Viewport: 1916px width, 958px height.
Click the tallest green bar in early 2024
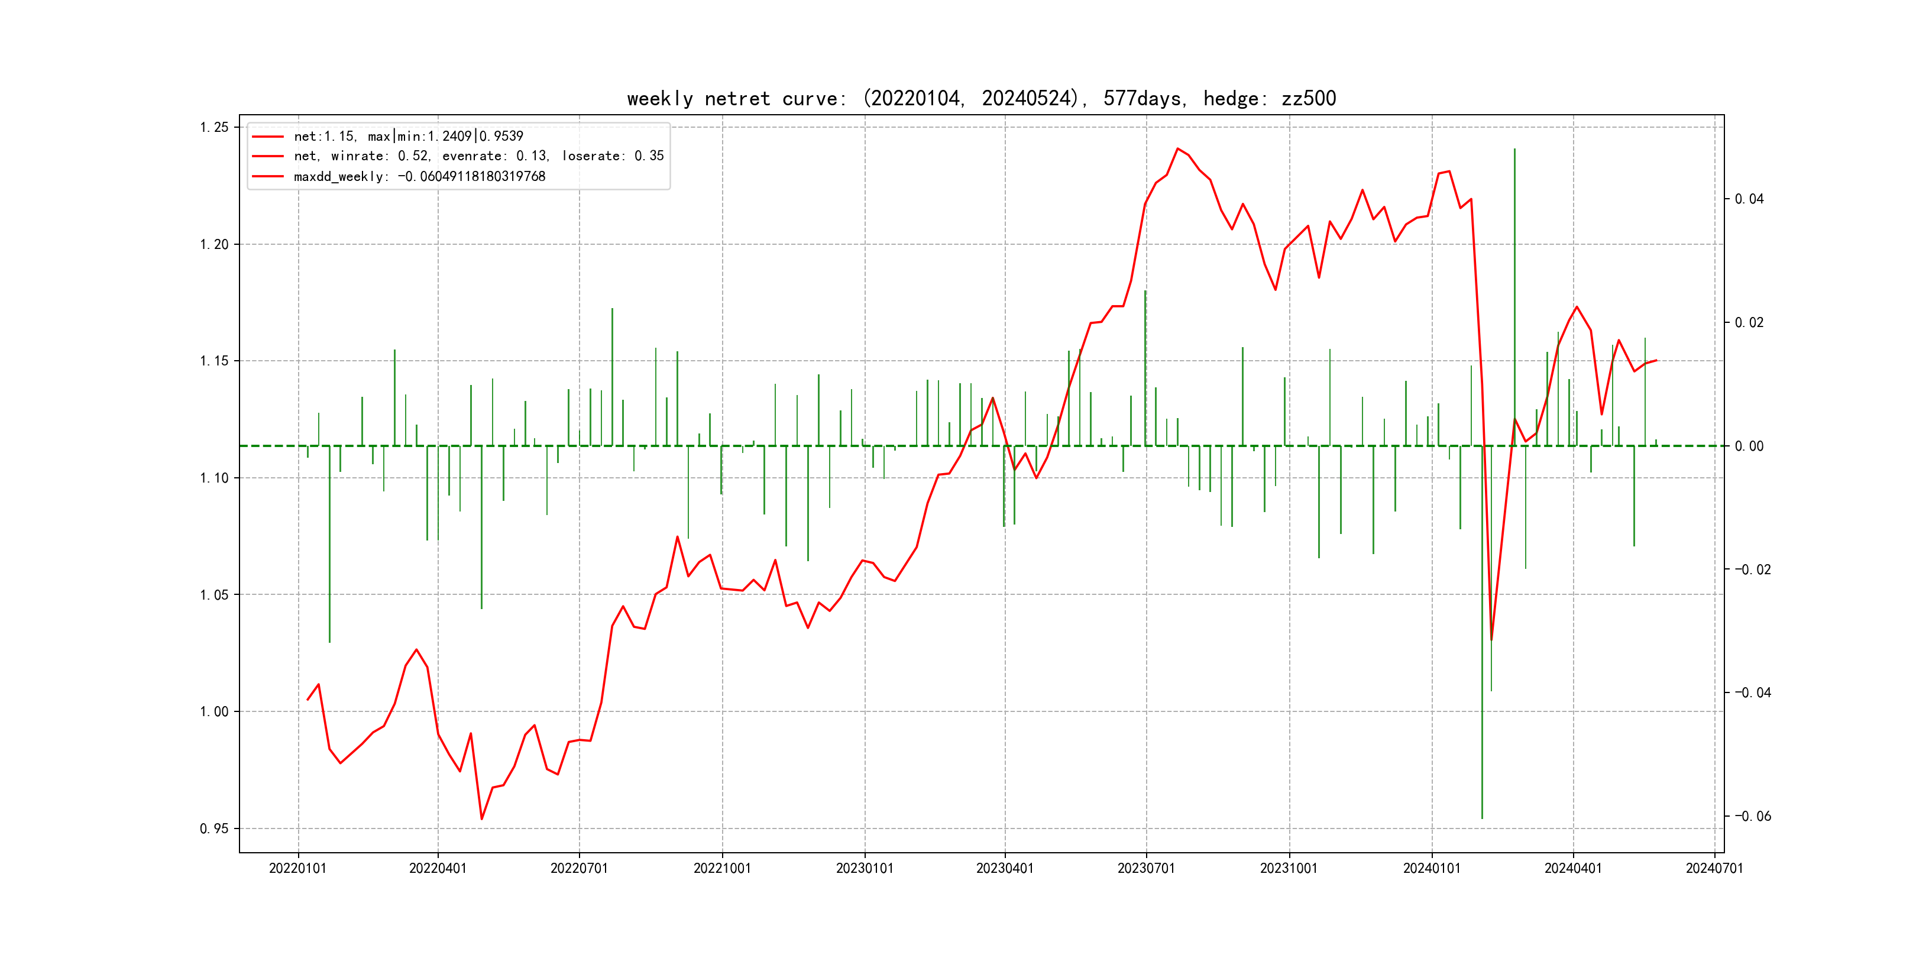pos(1514,297)
